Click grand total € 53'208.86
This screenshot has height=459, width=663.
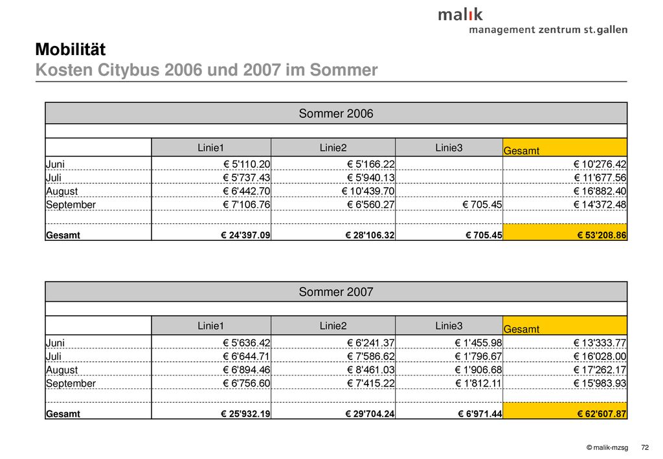[601, 235]
